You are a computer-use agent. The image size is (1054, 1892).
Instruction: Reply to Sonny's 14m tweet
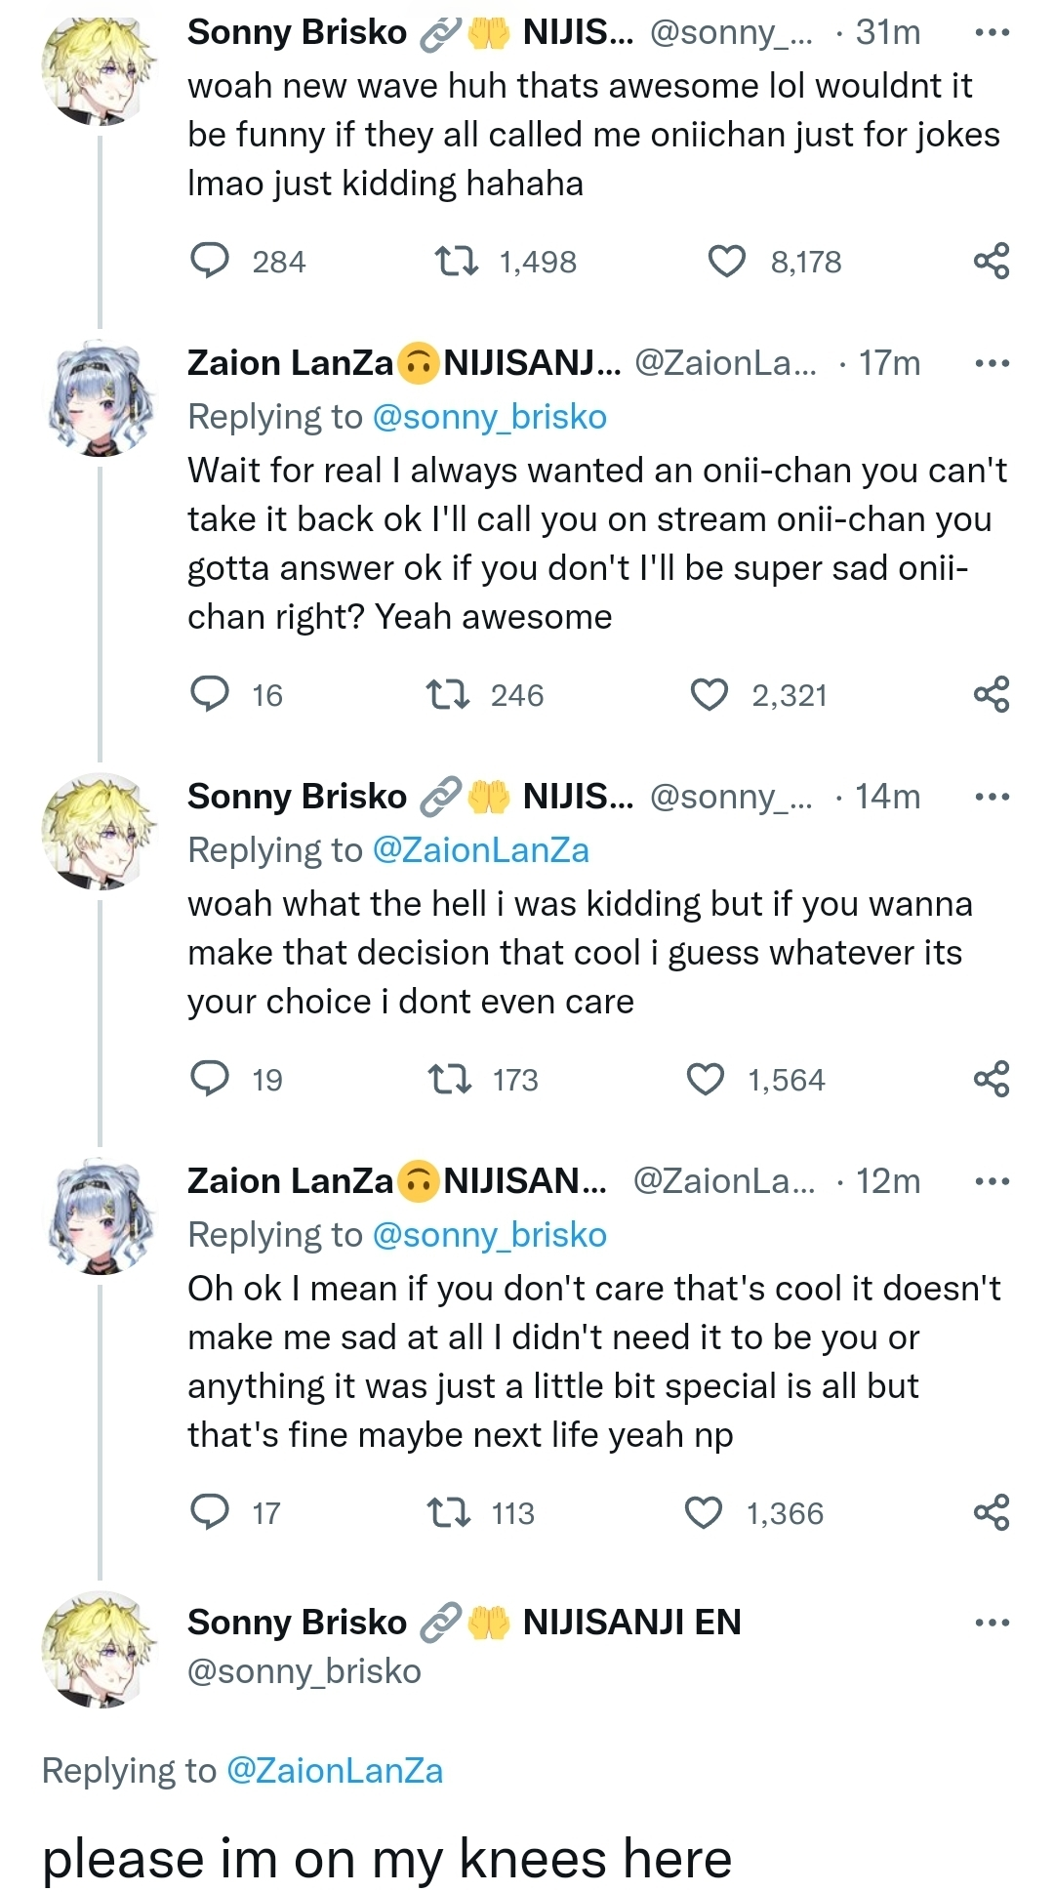[x=209, y=1079]
